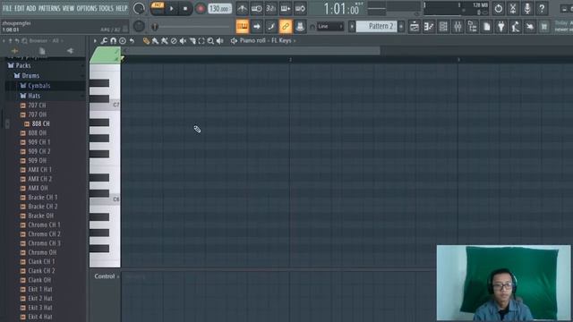Toggle the typing keyboard to piano button
The width and height of the screenshot is (573, 322).
(x=243, y=26)
